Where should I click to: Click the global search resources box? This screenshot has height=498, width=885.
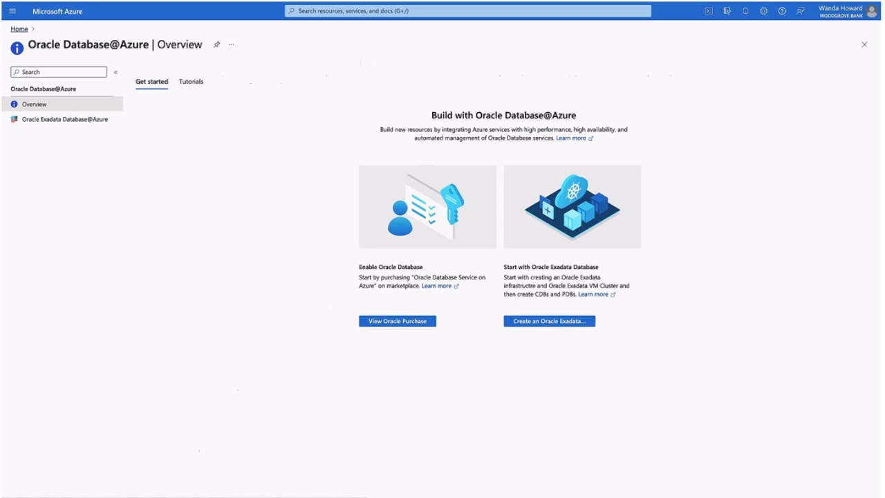point(468,11)
